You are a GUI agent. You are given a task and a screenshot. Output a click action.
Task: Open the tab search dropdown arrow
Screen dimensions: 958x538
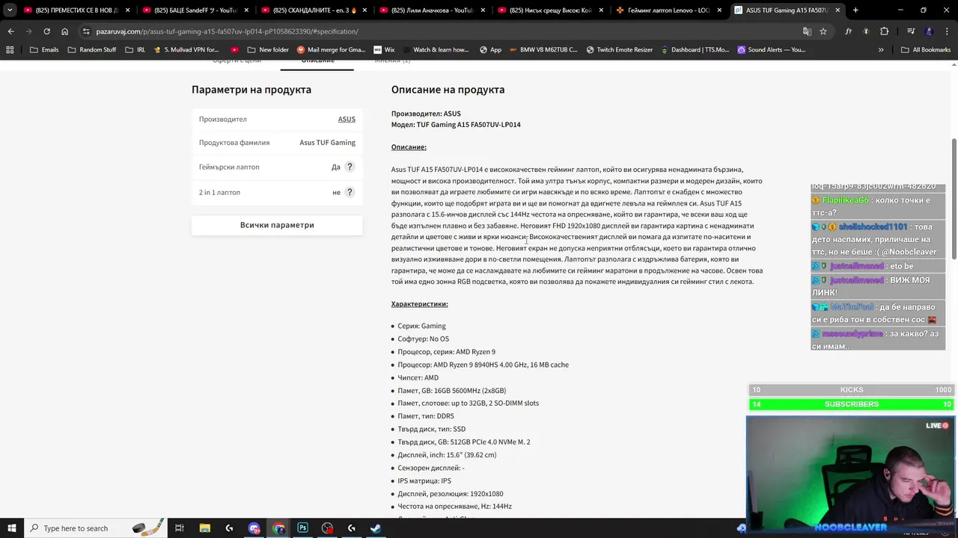pyautogui.click(x=10, y=10)
